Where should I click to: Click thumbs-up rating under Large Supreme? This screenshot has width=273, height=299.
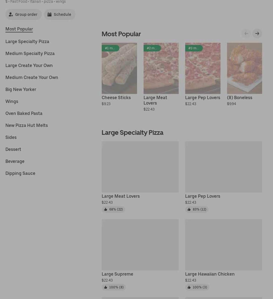click(x=114, y=287)
